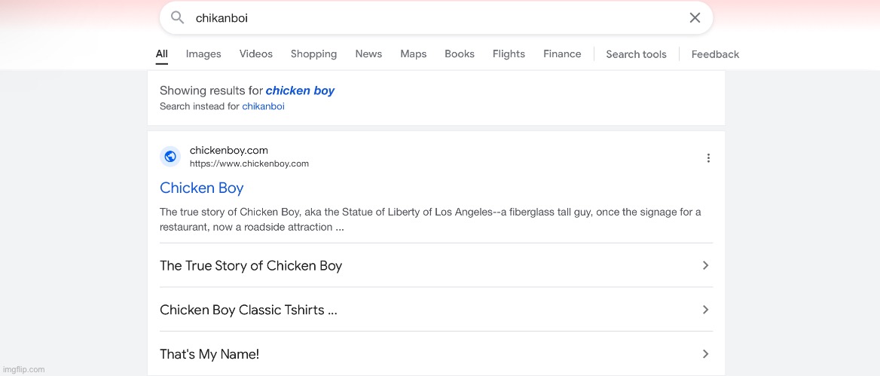Open the Chicken Boy result title
The height and width of the screenshot is (376, 880).
click(x=201, y=188)
